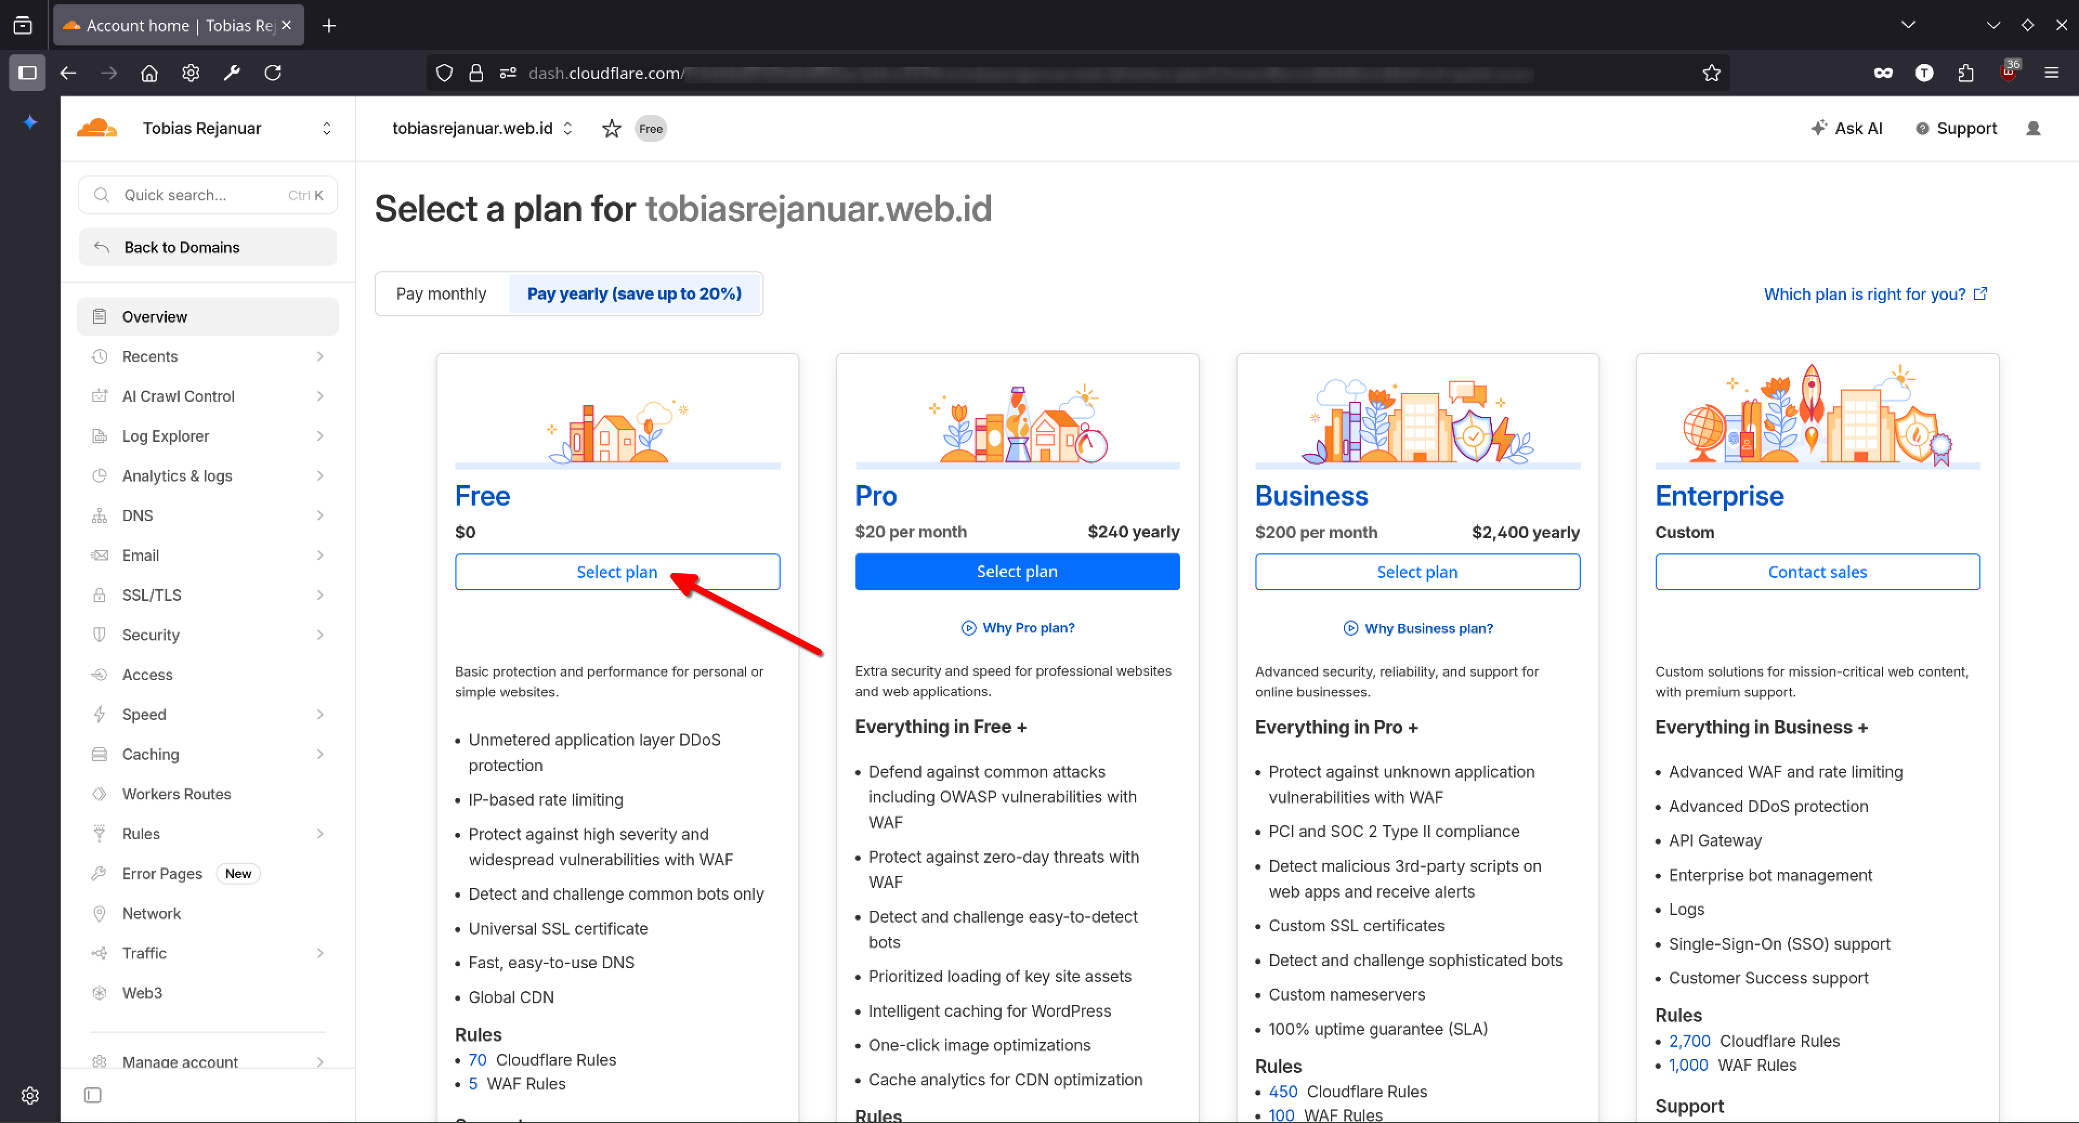Image resolution: width=2079 pixels, height=1123 pixels.
Task: Open browser extensions puzzle icon
Action: 1965,74
